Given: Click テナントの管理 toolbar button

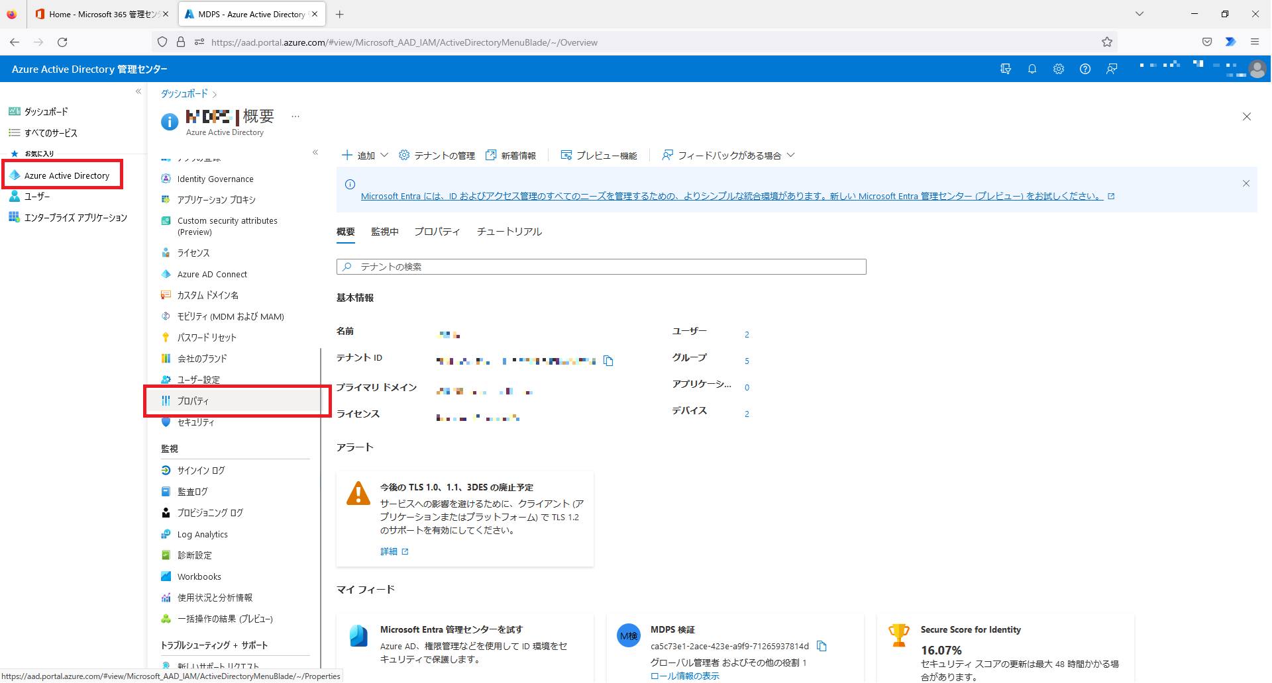Looking at the screenshot, I should click(x=437, y=156).
